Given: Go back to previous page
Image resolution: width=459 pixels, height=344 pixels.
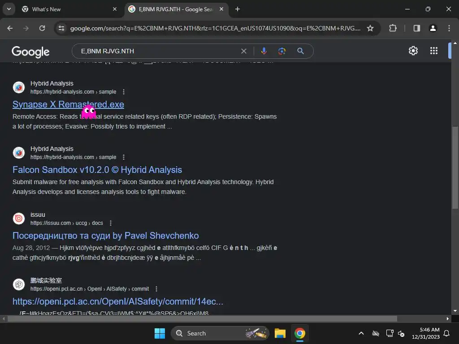Looking at the screenshot, I should (10, 28).
